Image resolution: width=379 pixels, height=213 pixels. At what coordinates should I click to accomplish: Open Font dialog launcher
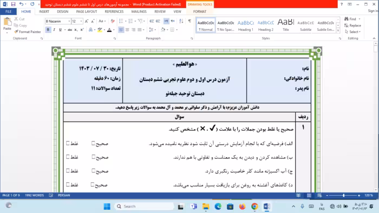point(115,38)
